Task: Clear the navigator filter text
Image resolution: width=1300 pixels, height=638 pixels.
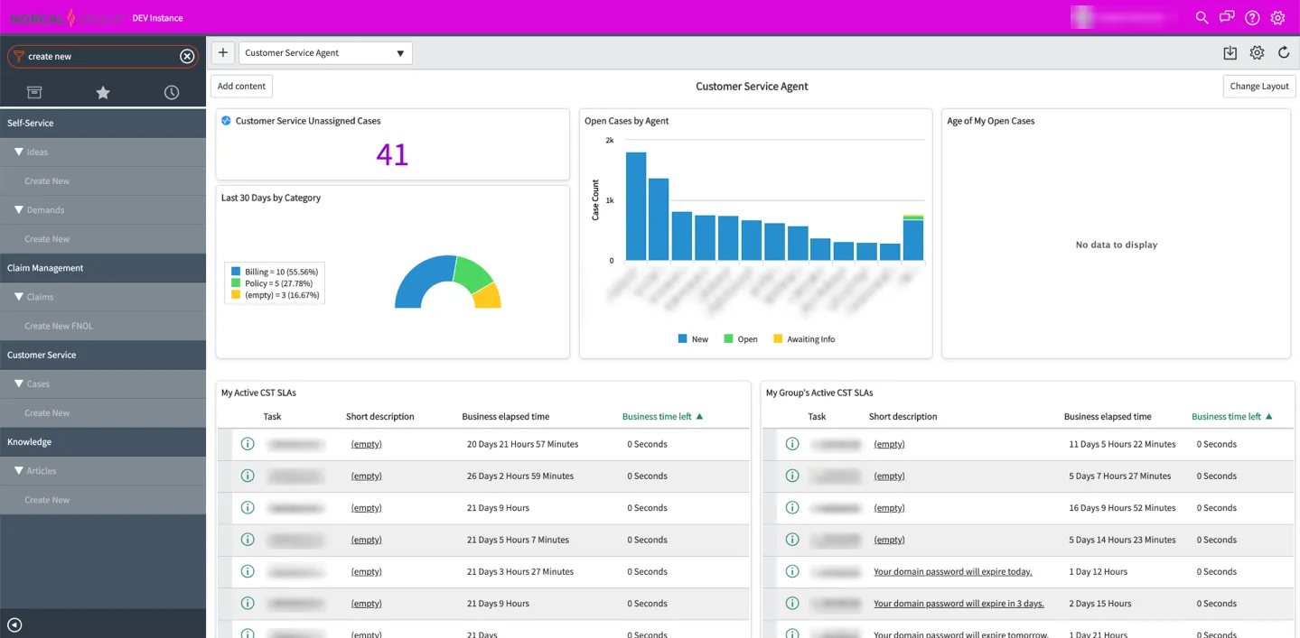Action: point(187,56)
